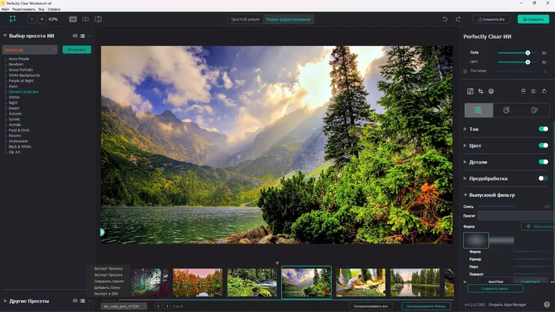Image resolution: width=555 pixels, height=312 pixels.
Task: Click the green Обнаружено button
Action: (77, 49)
